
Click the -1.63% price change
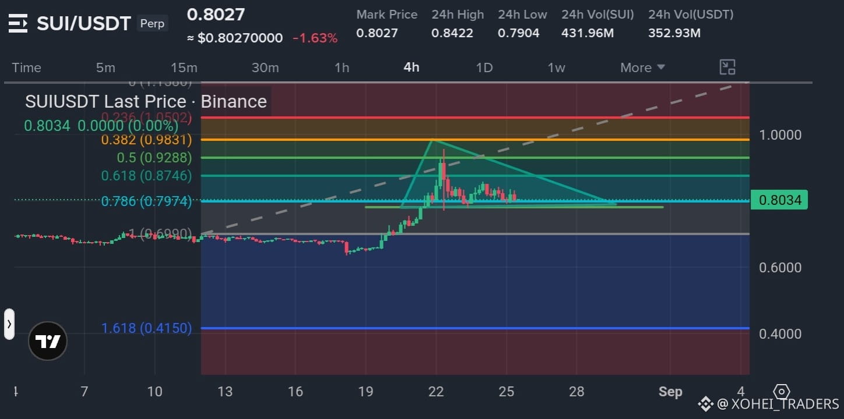(315, 38)
